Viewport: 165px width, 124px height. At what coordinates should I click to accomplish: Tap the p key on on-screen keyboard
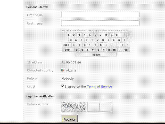pyautogui.click(x=119, y=40)
